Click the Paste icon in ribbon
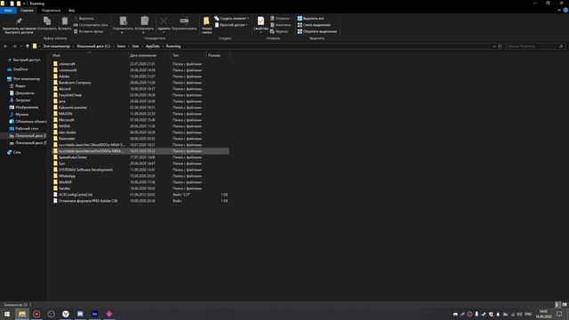 (x=65, y=21)
